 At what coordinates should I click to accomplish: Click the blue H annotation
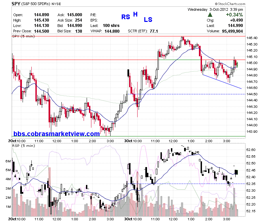[x=135, y=14]
